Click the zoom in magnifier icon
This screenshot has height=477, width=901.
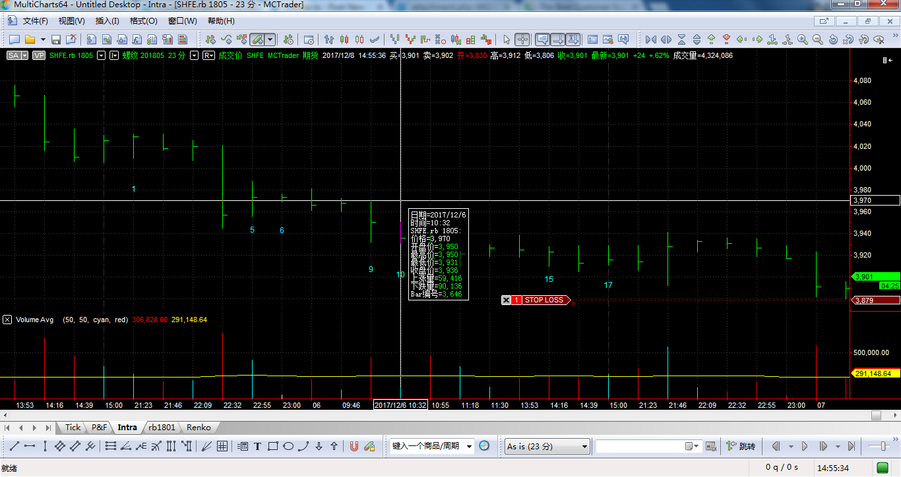pyautogui.click(x=803, y=40)
